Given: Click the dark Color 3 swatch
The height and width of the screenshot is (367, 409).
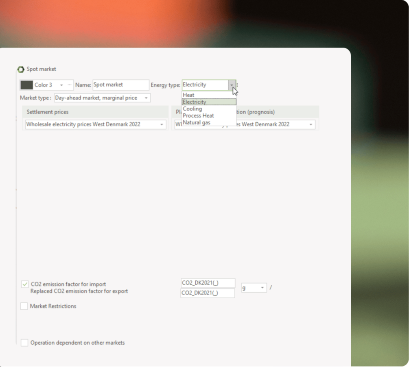Looking at the screenshot, I should click(x=26, y=85).
